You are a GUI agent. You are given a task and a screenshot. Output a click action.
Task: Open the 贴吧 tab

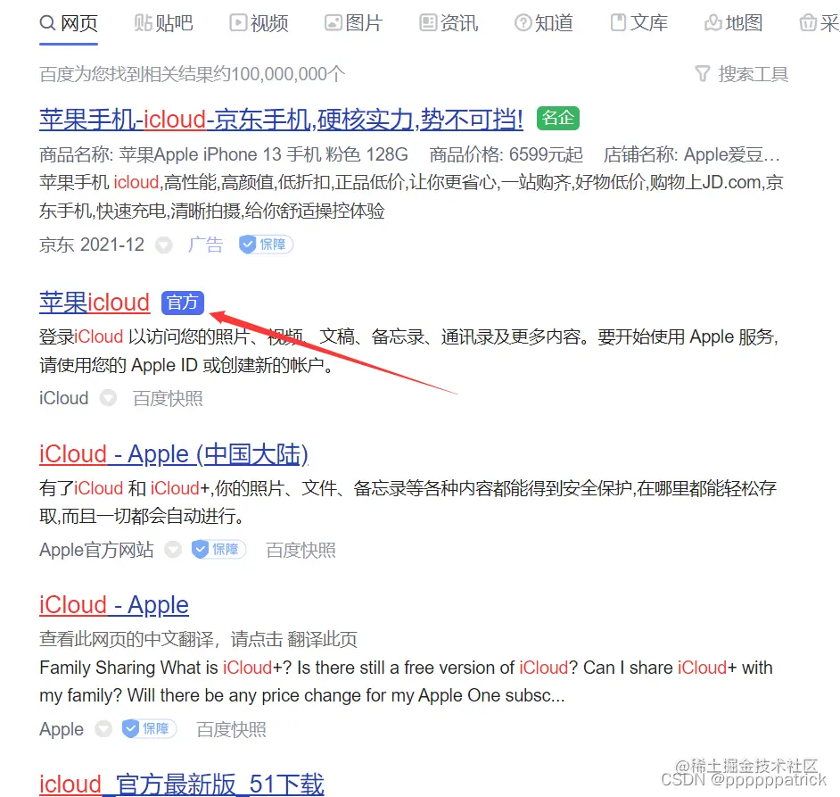[163, 23]
